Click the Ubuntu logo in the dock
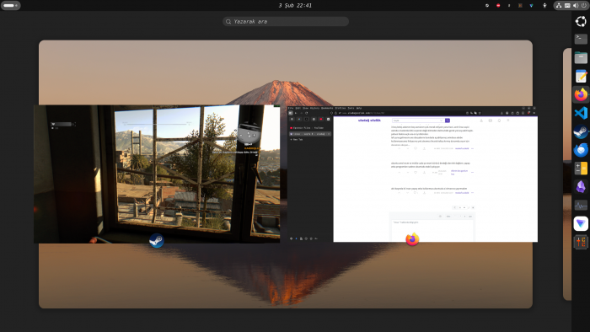 pyautogui.click(x=581, y=21)
